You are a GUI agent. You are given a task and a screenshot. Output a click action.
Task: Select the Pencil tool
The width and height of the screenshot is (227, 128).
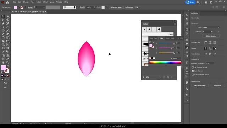[3, 34]
